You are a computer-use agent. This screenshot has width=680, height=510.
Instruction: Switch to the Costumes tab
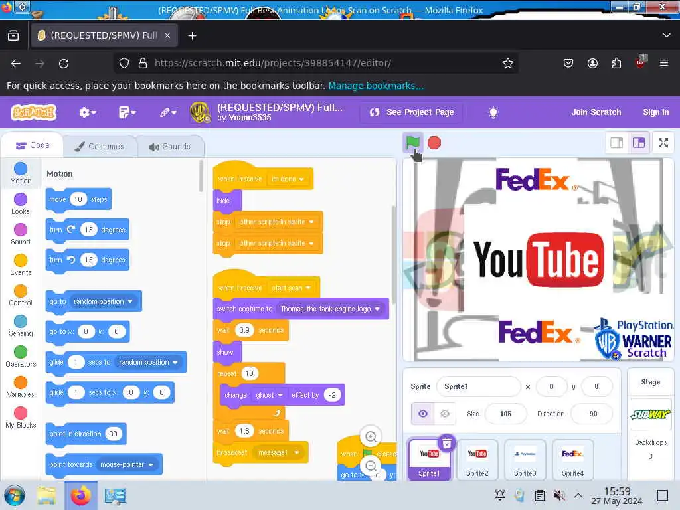pos(100,147)
